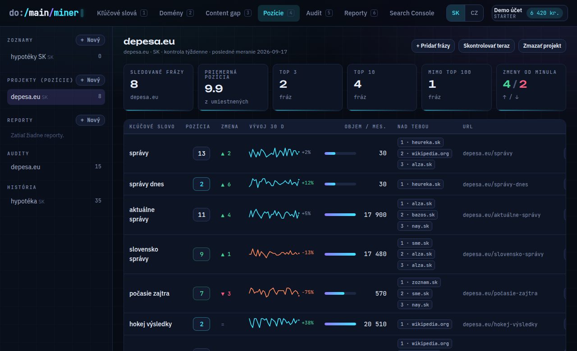Viewport: 577px width, 351px height.
Task: Create a new project under Projekty
Action: [x=90, y=80]
